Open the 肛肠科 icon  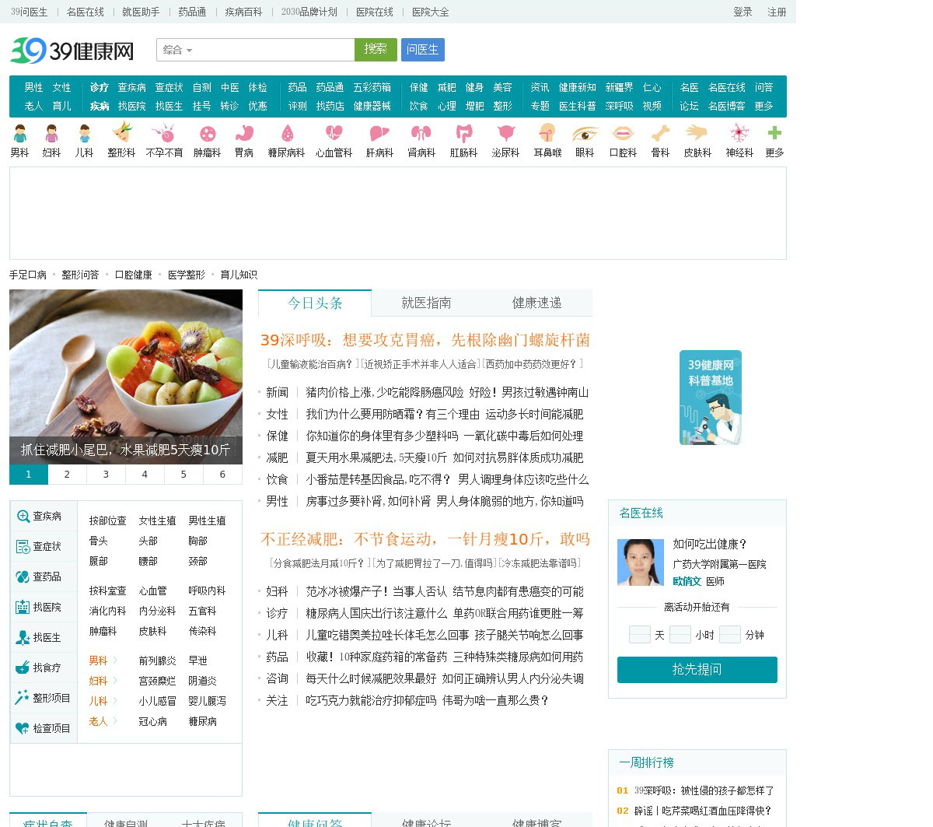click(463, 133)
